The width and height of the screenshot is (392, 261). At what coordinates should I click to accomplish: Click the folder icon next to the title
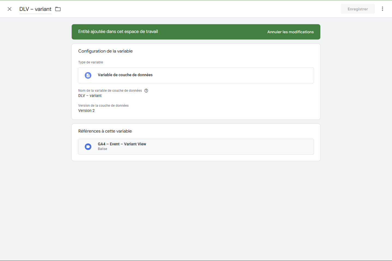pos(58,9)
